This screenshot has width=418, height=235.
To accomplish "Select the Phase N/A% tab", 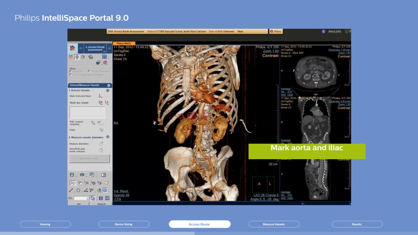I will click(x=124, y=43).
